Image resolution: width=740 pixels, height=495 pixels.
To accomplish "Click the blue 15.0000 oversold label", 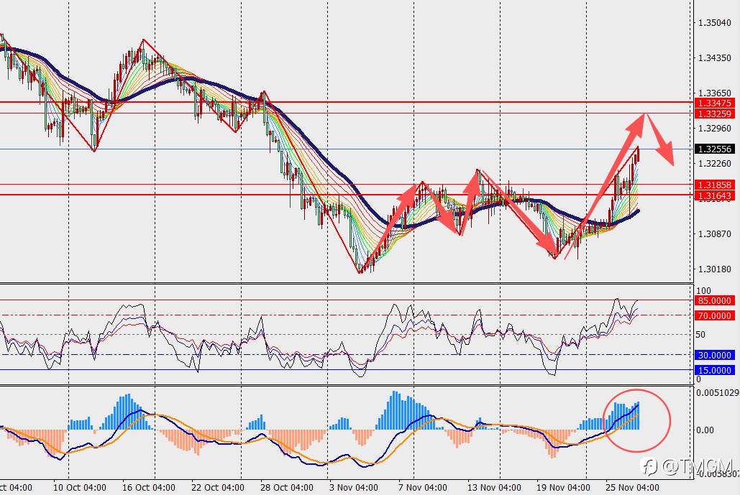I will [x=715, y=370].
